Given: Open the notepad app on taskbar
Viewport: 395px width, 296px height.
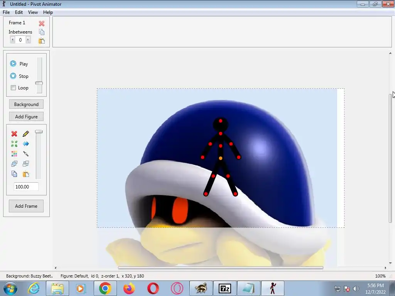Looking at the screenshot, I should point(249,288).
